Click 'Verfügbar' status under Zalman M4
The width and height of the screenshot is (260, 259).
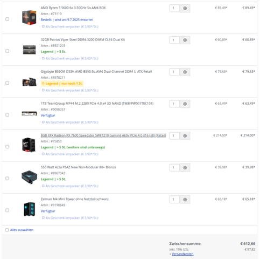tap(48, 211)
